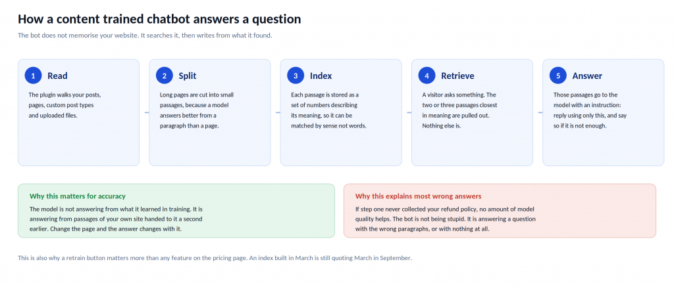Click 'Why this explains most wrong answers' heading
The width and height of the screenshot is (674, 287).
[418, 196]
